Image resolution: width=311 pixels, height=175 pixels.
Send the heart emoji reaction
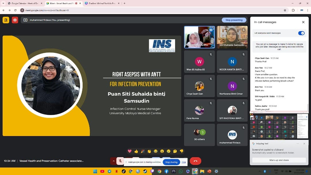pos(130,151)
